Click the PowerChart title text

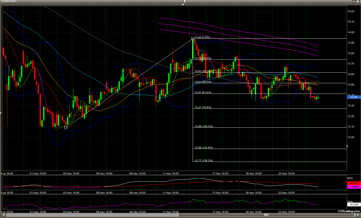point(9,1)
